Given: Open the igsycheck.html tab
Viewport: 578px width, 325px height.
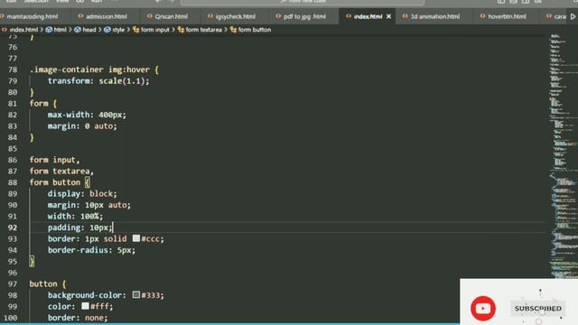Looking at the screenshot, I should 231,16.
